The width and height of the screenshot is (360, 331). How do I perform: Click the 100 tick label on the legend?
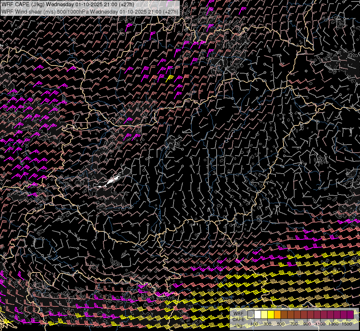254,324
